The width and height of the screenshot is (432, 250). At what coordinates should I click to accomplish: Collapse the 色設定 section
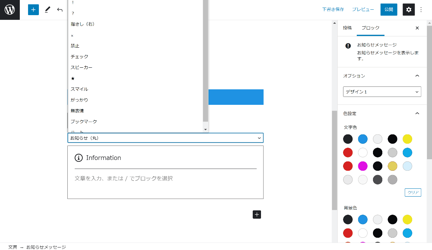417,113
